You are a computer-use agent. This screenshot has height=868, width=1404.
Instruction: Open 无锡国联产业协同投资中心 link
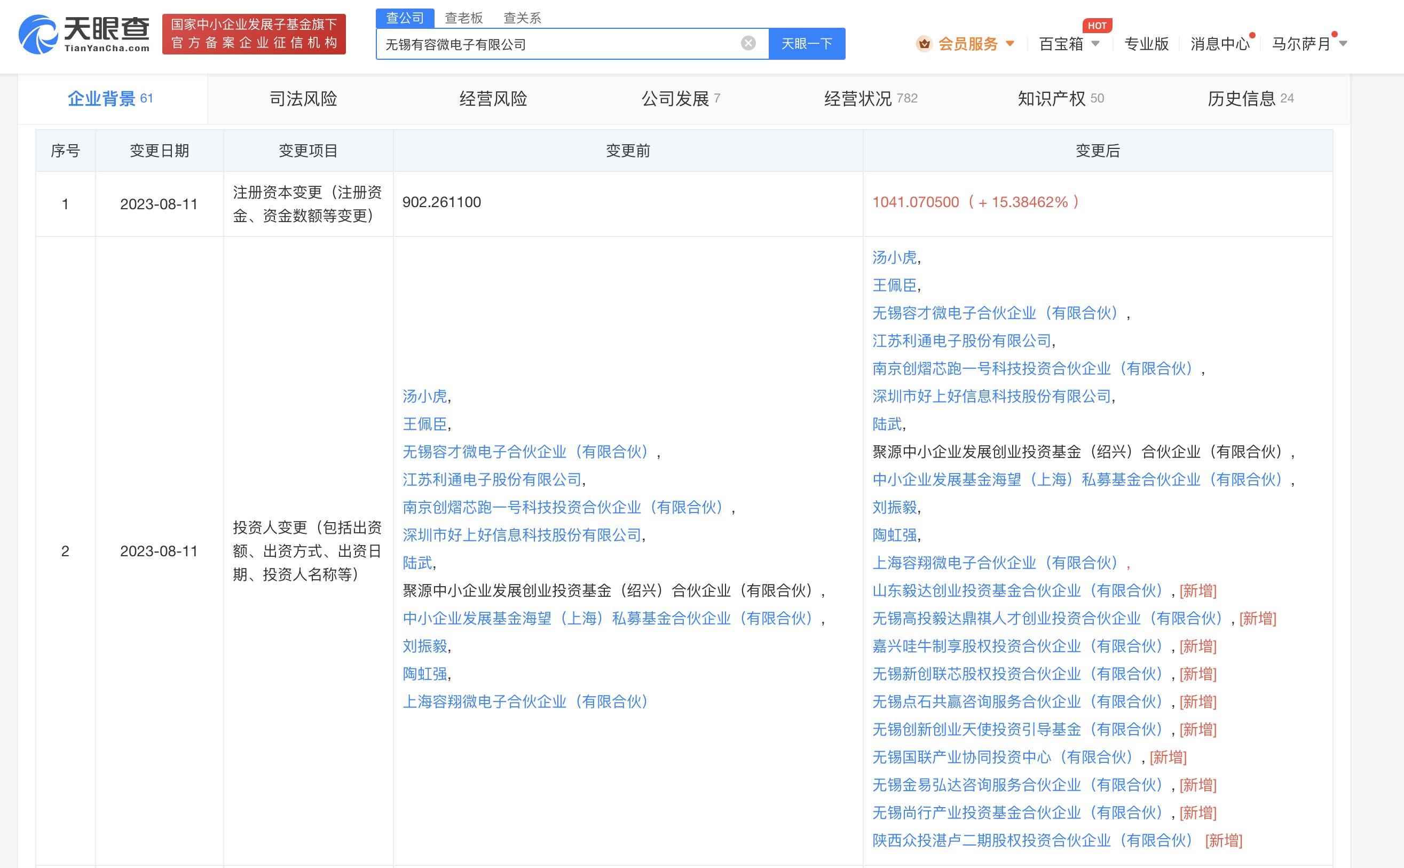click(1003, 756)
